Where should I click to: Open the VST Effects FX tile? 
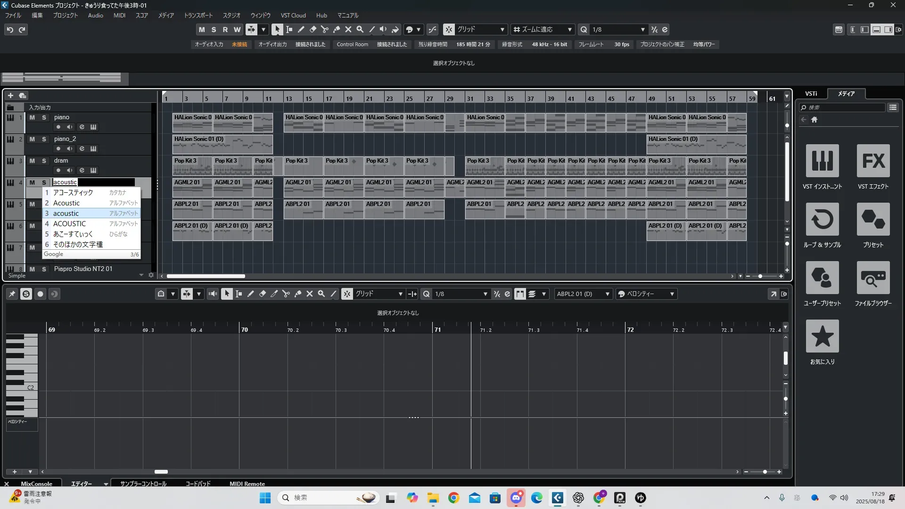pyautogui.click(x=873, y=161)
